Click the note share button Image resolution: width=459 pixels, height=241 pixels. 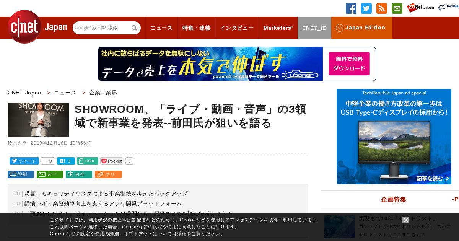pyautogui.click(x=88, y=161)
